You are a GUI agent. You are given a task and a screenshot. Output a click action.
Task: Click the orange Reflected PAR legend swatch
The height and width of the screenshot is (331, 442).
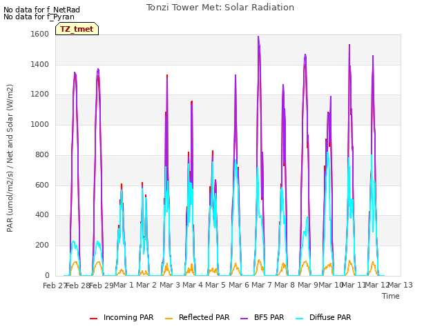point(169,319)
